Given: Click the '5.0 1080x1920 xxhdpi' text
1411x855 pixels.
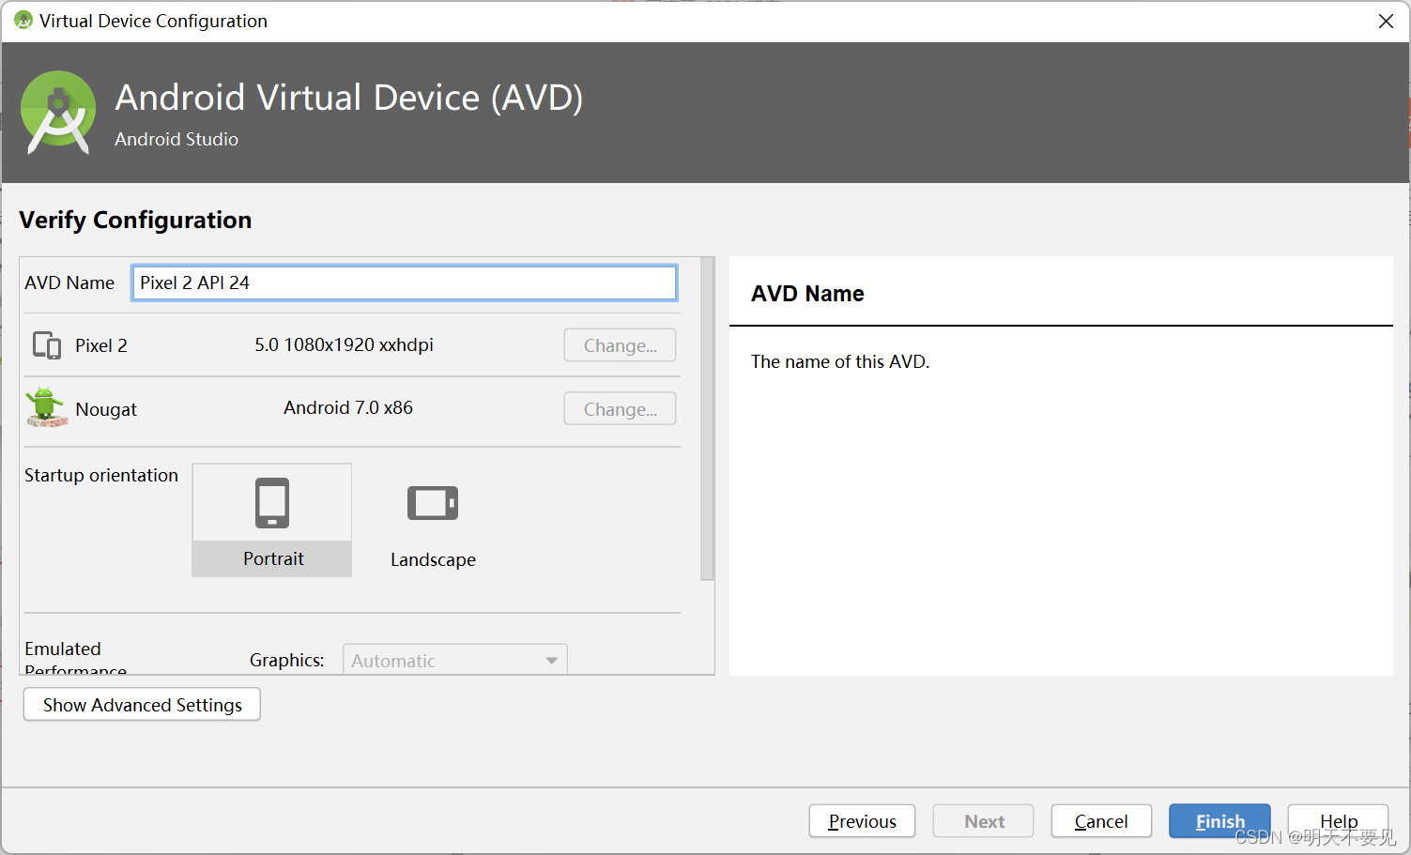Looking at the screenshot, I should [x=344, y=344].
